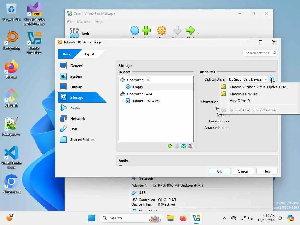The width and height of the screenshot is (300, 225).
Task: Open the Help menu in VirtualBox Manager
Action: point(99,22)
